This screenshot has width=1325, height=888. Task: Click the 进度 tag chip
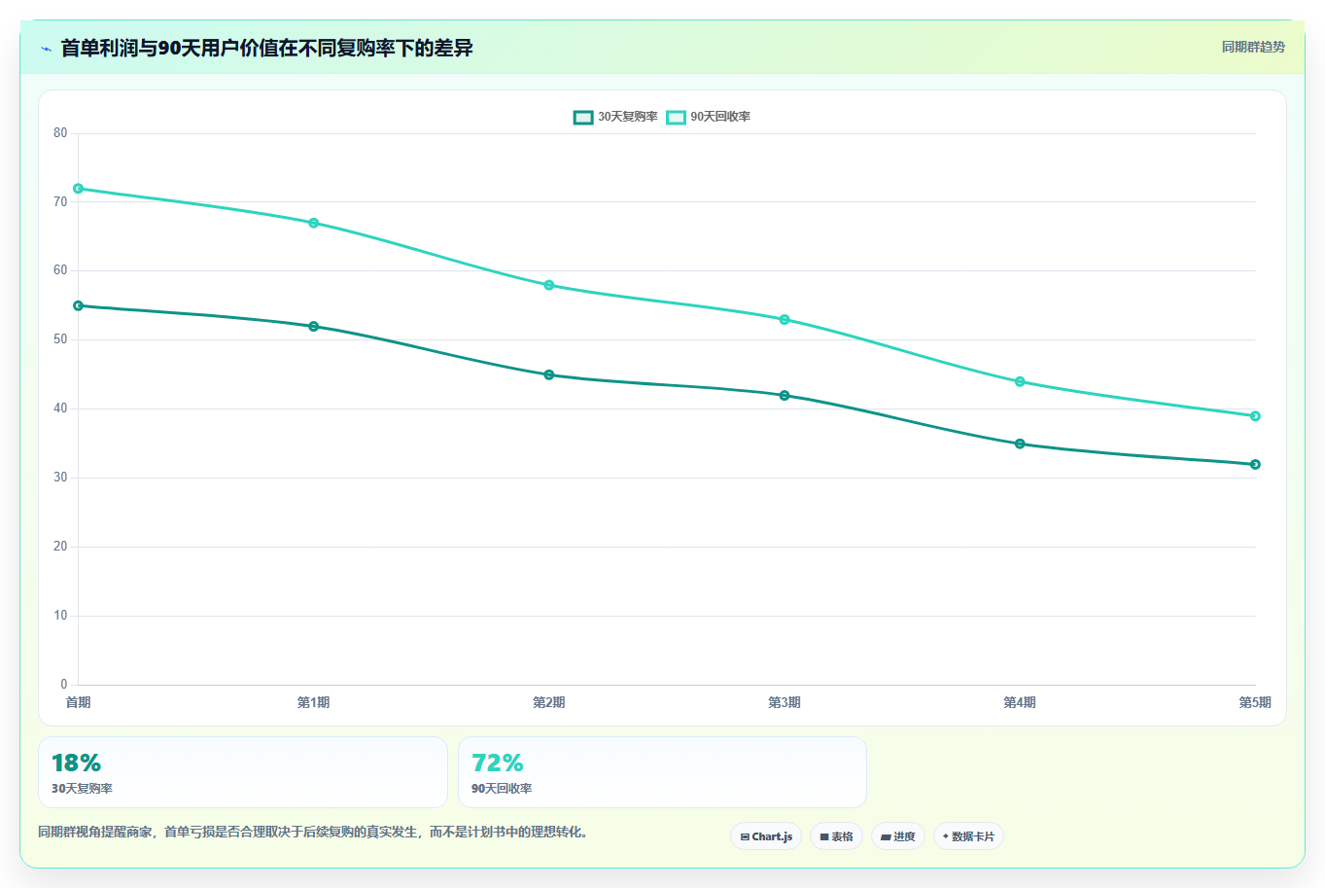[x=898, y=836]
